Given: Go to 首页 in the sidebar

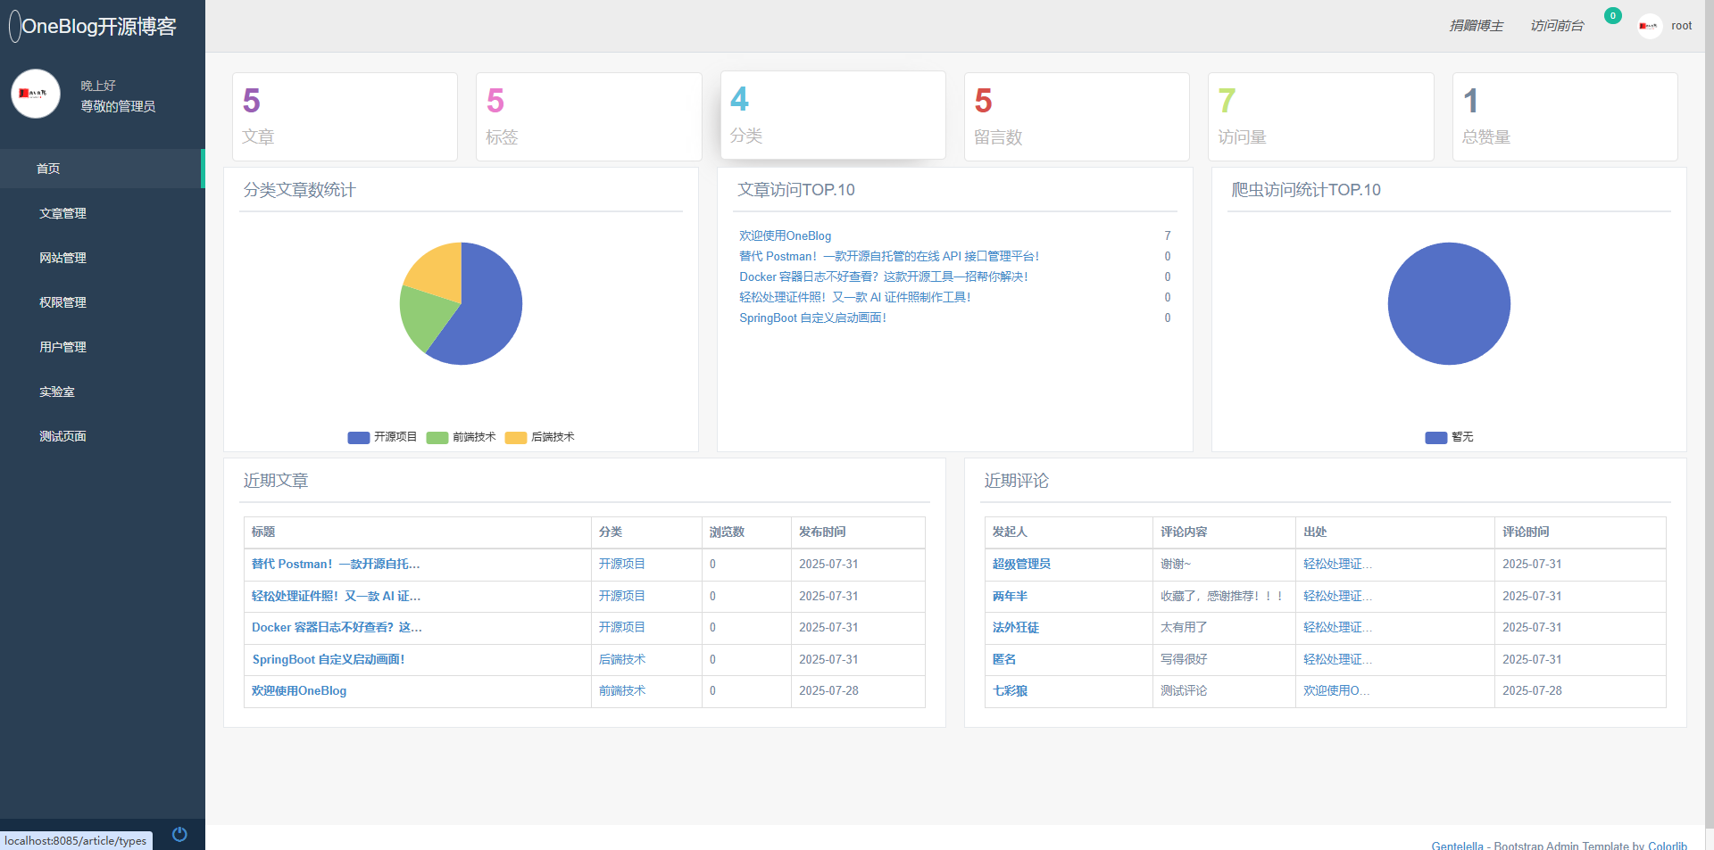Looking at the screenshot, I should [48, 169].
